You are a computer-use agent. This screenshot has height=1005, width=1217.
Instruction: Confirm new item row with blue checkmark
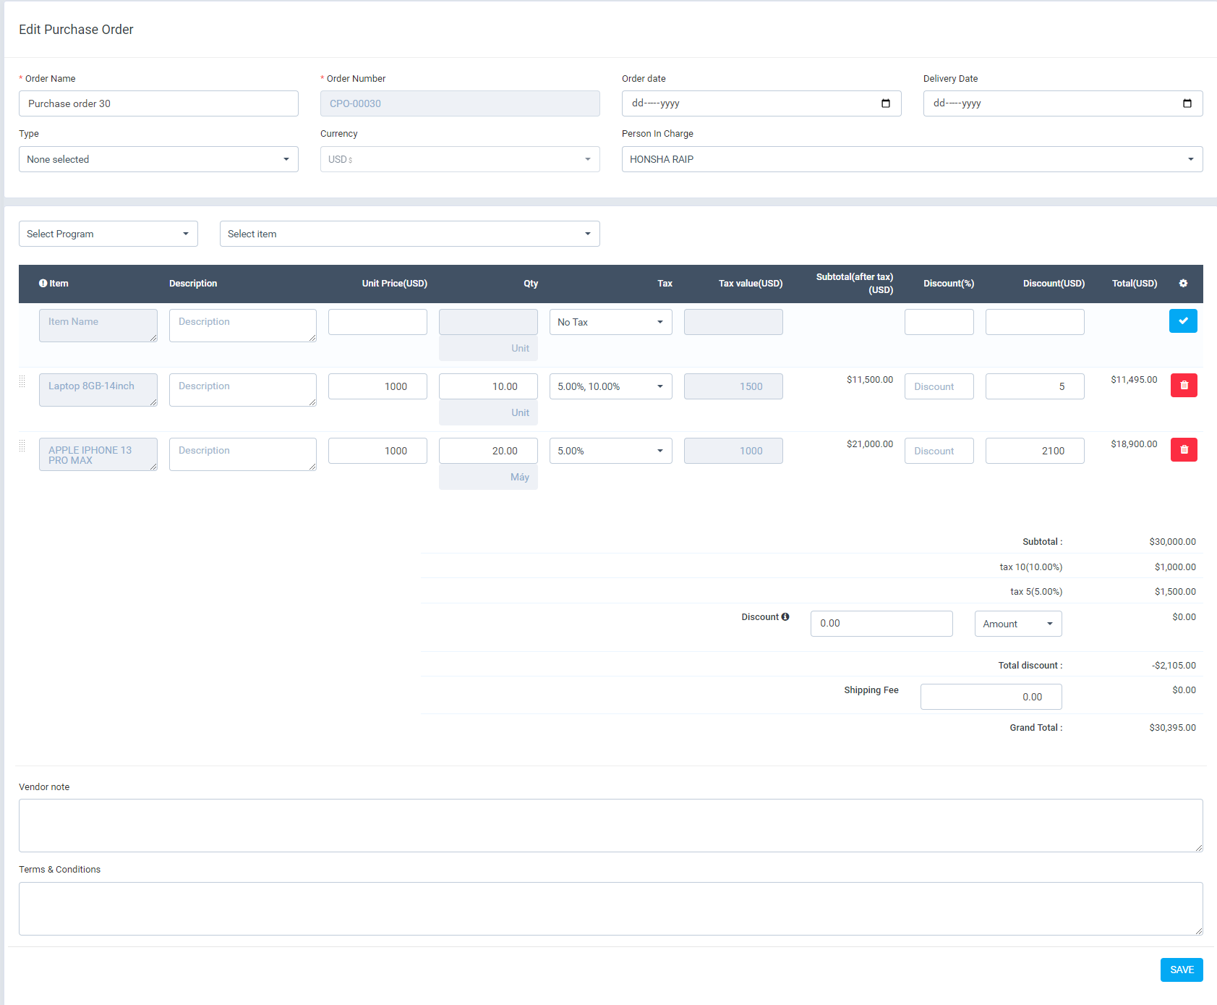(1183, 321)
